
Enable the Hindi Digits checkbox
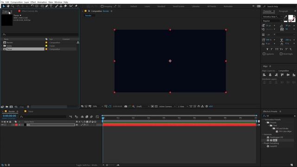[x=281, y=54]
